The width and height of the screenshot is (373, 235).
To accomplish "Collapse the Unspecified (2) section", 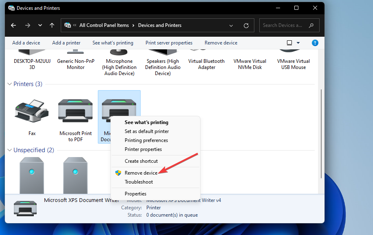I will (x=9, y=150).
